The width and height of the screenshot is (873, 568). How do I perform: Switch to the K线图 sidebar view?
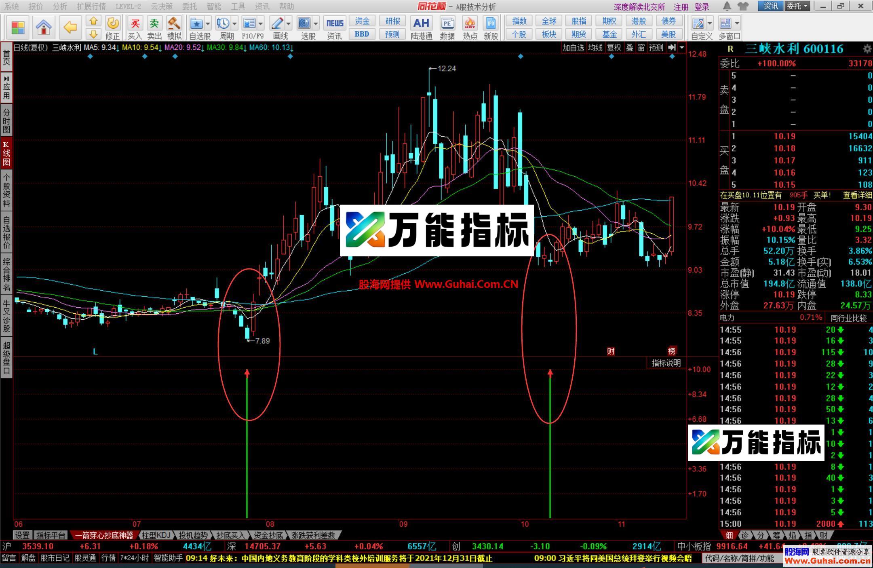point(6,152)
